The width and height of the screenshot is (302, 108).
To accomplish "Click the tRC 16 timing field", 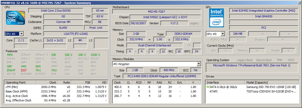I will pyautogui.click(x=179, y=51).
